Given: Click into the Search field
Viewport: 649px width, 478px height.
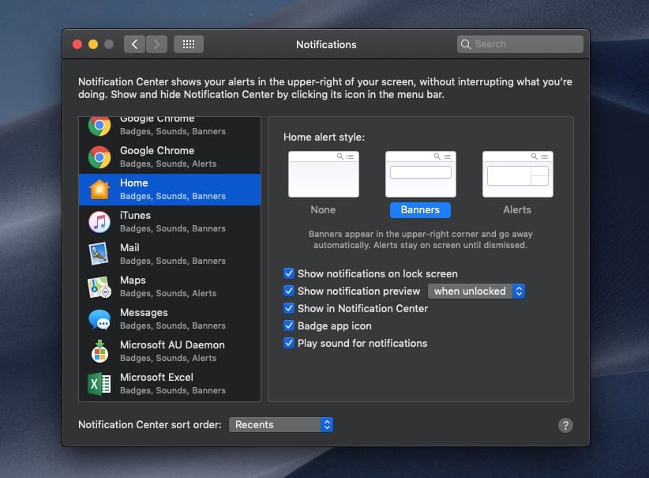Looking at the screenshot, I should [520, 44].
